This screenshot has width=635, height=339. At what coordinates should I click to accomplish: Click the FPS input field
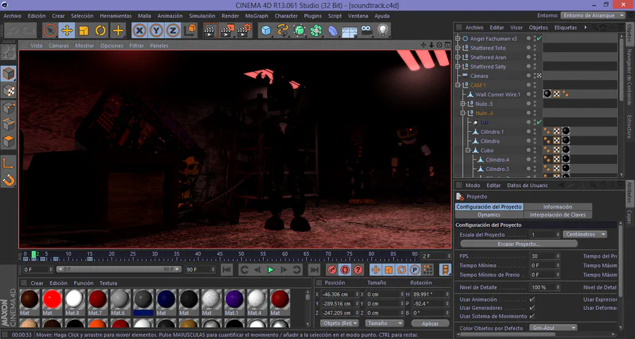544,256
